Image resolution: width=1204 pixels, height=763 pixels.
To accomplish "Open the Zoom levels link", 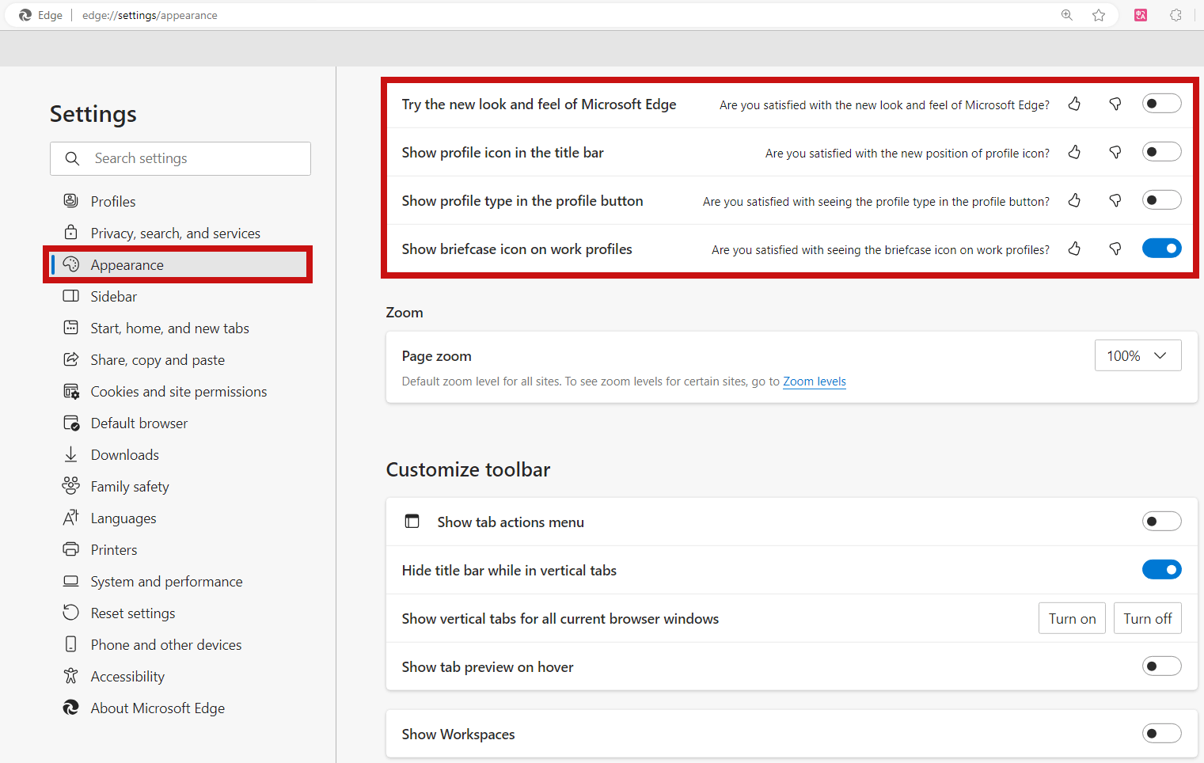I will [815, 381].
